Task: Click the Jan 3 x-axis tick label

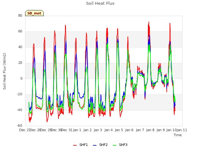Action: [98, 130]
